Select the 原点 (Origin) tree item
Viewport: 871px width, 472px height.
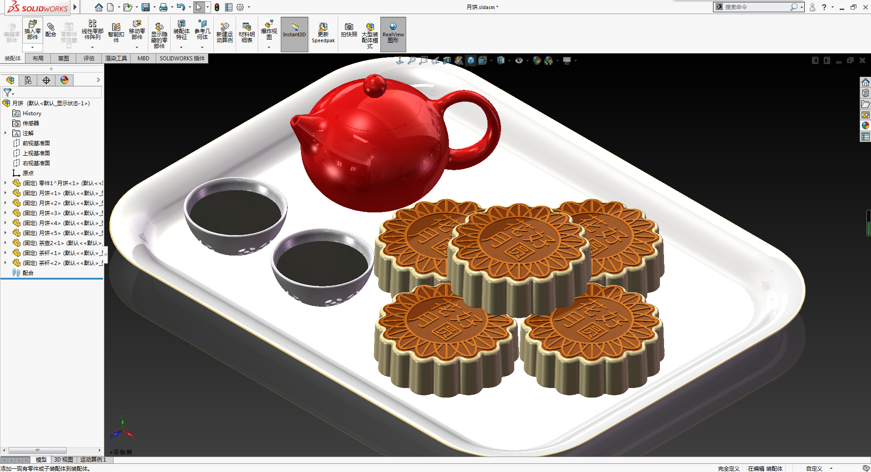[x=28, y=173]
